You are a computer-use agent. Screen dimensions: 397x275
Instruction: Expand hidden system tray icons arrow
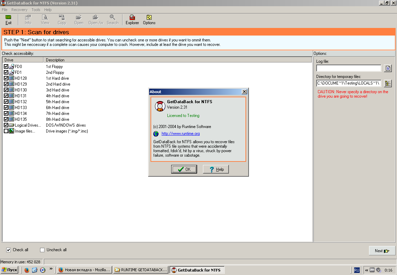point(366,270)
